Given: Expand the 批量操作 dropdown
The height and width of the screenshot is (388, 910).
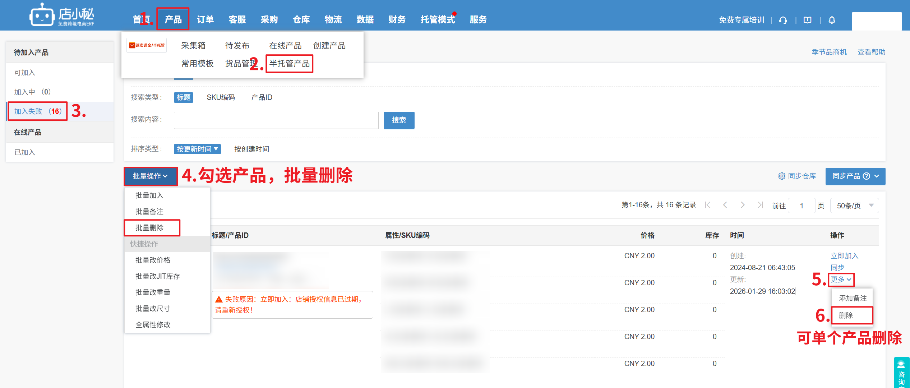Looking at the screenshot, I should [151, 176].
